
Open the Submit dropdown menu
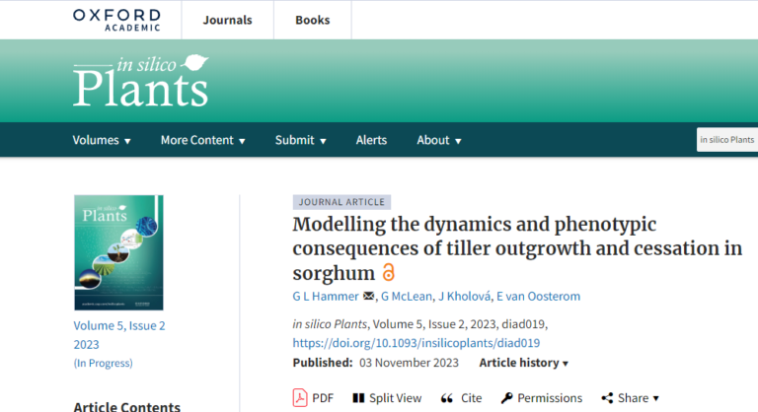tap(301, 140)
